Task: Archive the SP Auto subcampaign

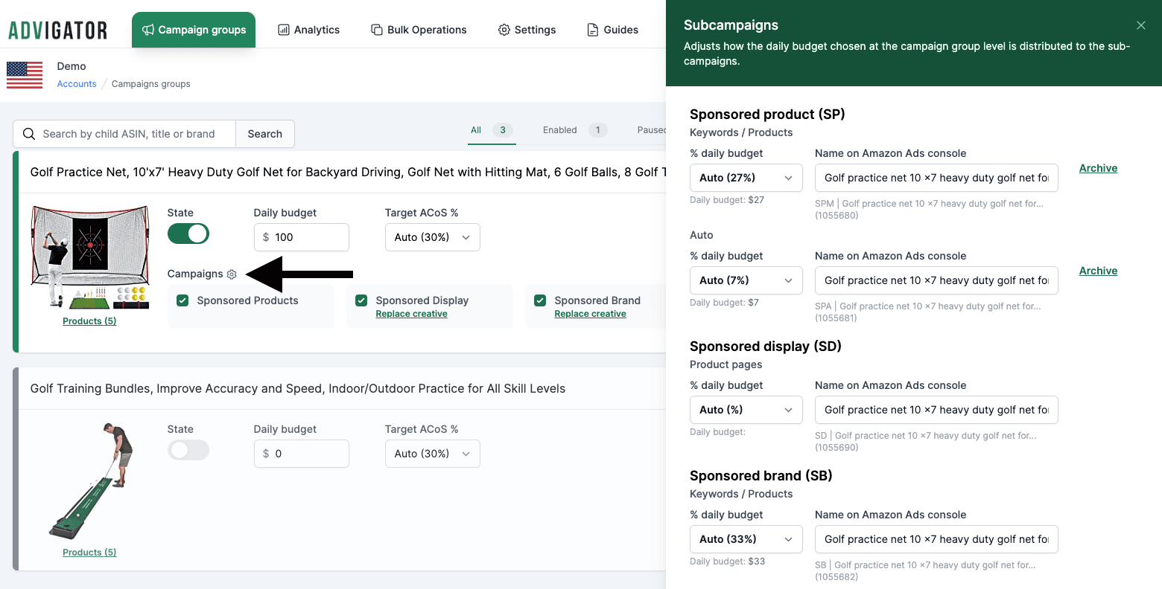Action: (1098, 271)
